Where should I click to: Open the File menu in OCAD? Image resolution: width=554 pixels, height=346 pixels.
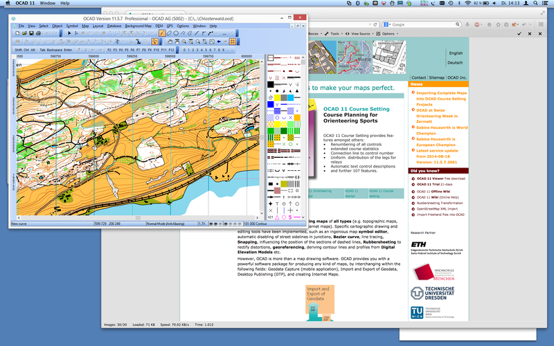pos(21,26)
